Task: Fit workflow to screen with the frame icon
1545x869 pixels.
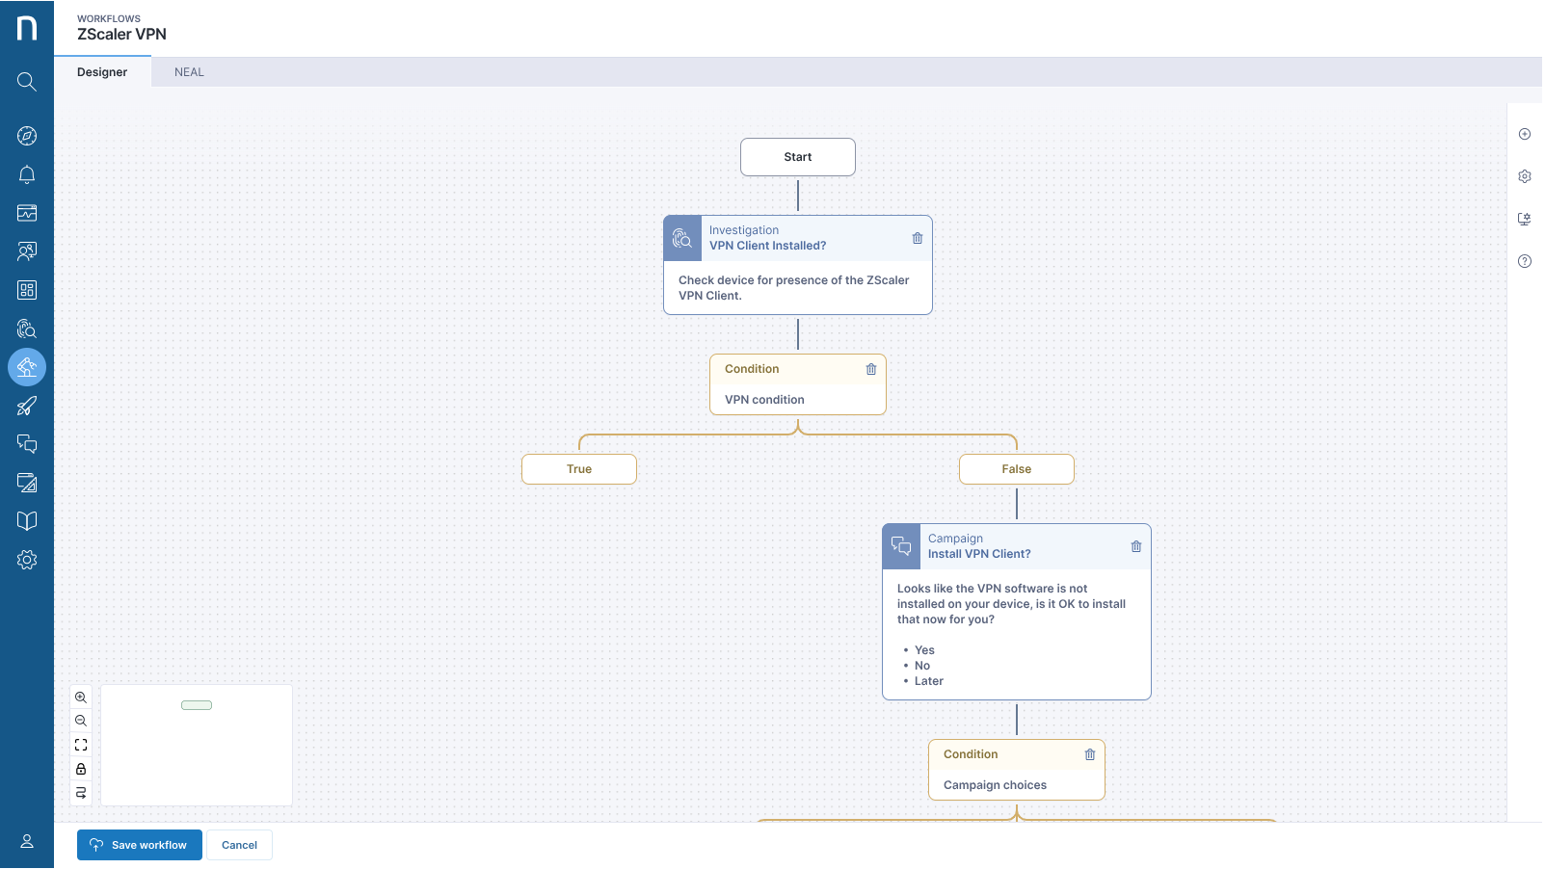Action: tap(81, 744)
